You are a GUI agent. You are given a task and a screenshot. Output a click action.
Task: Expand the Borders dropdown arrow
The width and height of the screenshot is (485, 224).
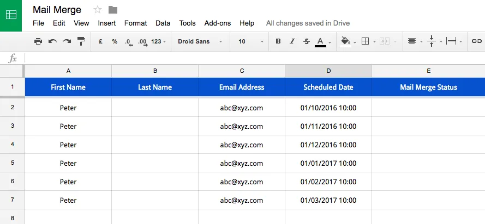pos(375,42)
